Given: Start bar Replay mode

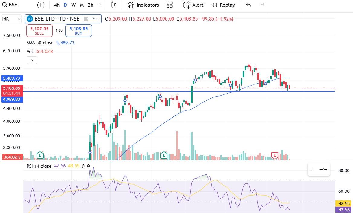Looking at the screenshot, I should coord(223,5).
